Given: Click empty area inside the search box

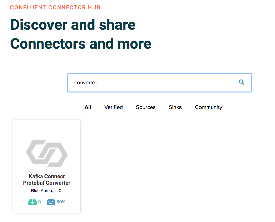Looking at the screenshot, I should click(x=167, y=83).
